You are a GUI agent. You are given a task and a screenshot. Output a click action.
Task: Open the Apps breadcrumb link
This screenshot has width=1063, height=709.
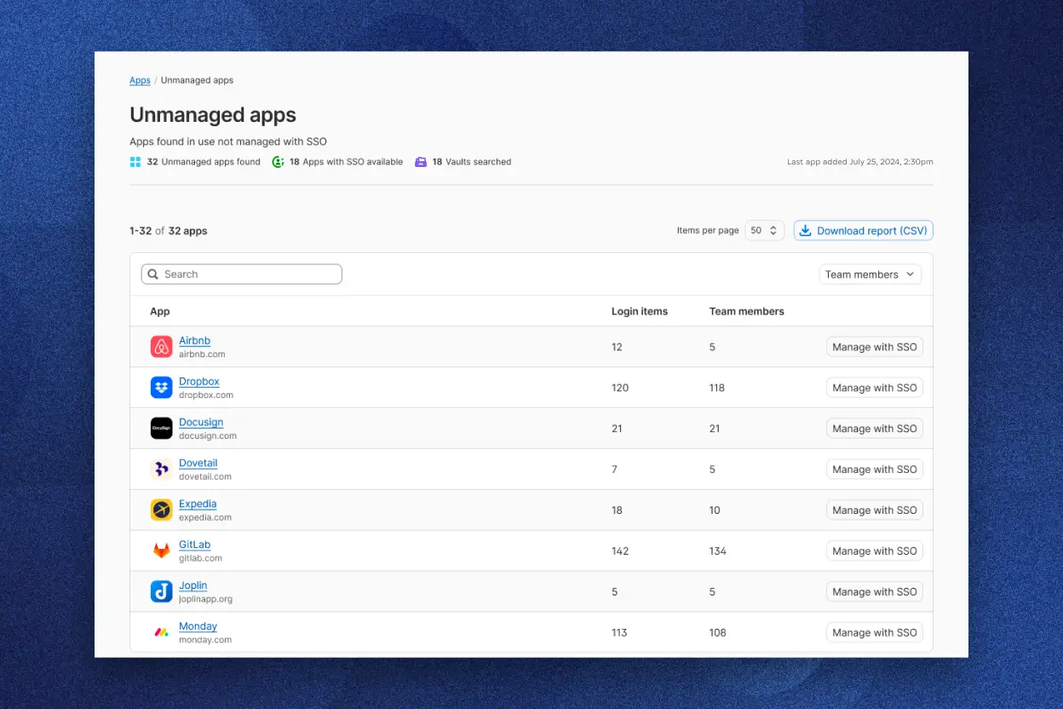pyautogui.click(x=140, y=80)
